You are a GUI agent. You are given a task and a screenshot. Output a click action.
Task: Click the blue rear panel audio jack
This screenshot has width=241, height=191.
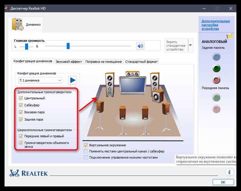(x=216, y=57)
